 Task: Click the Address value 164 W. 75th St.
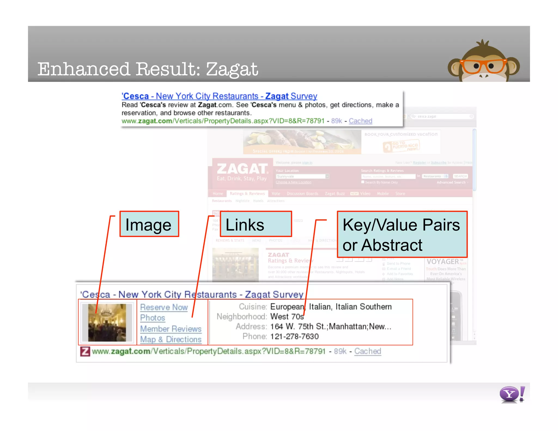coord(331,326)
